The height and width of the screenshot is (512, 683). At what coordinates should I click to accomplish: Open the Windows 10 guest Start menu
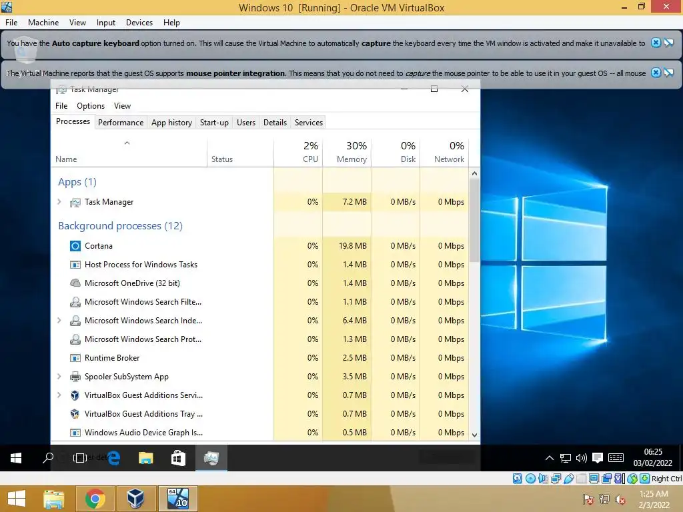(16, 458)
